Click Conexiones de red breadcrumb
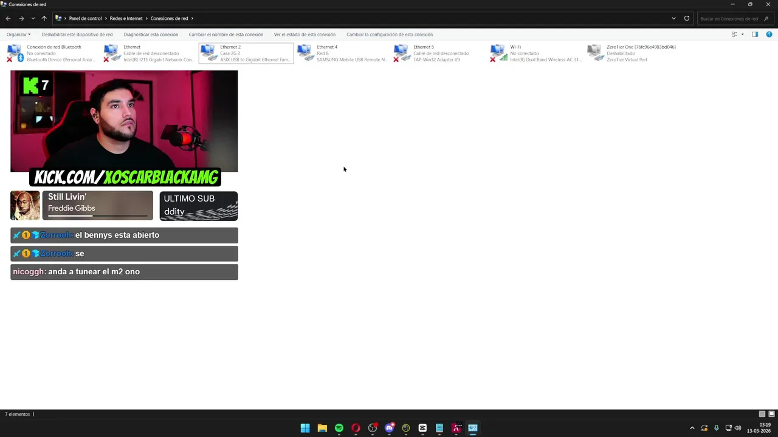The width and height of the screenshot is (778, 437). (x=169, y=18)
